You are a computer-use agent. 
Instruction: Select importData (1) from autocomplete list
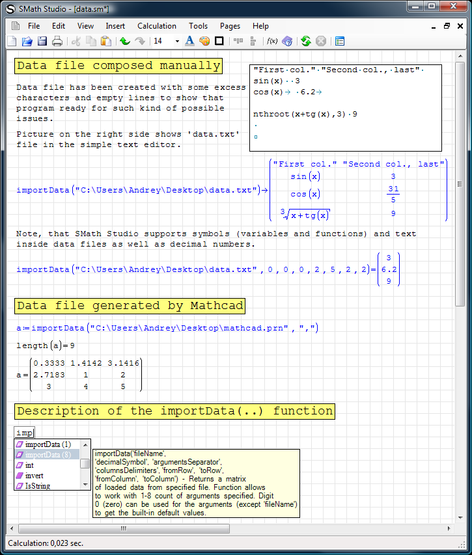click(47, 444)
